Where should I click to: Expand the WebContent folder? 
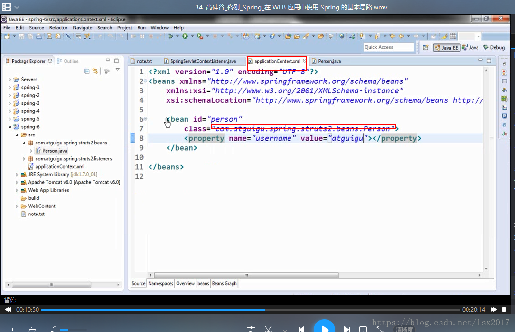coord(17,206)
